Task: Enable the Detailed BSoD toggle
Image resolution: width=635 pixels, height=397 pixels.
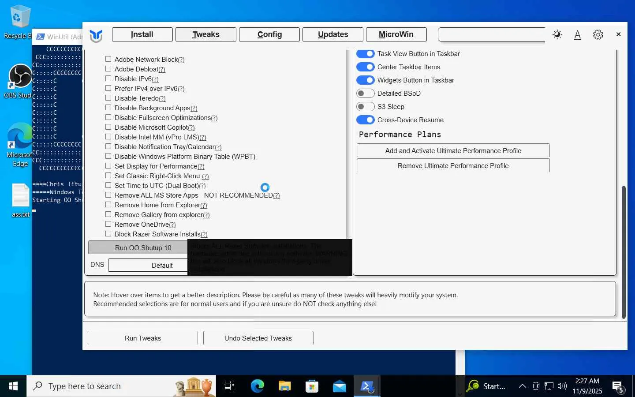Action: (x=365, y=93)
